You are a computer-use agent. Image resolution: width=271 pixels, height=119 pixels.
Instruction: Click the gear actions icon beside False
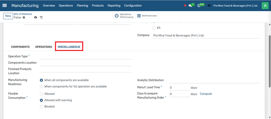(24, 17)
